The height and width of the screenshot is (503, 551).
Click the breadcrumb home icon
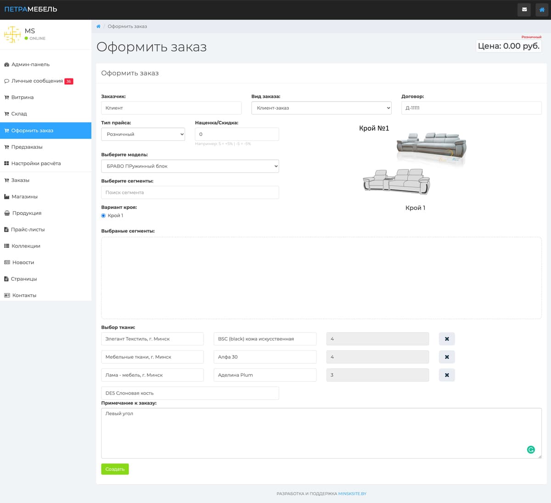98,26
